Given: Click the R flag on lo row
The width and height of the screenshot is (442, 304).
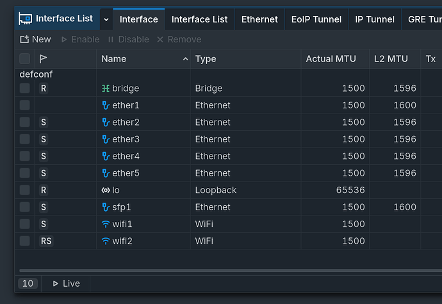Looking at the screenshot, I should point(44,190).
